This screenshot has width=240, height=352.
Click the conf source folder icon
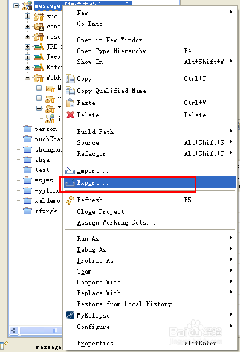(39, 27)
